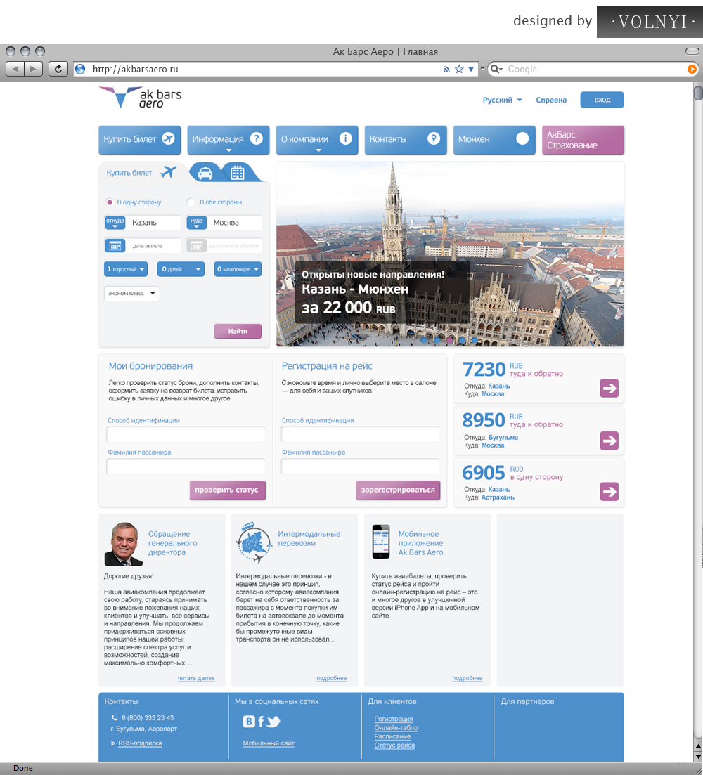This screenshot has height=775, width=703.
Task: Click the Facebook social icon in footer
Action: 261,722
